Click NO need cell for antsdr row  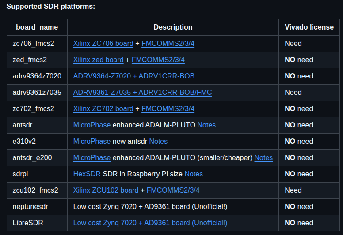(x=309, y=125)
